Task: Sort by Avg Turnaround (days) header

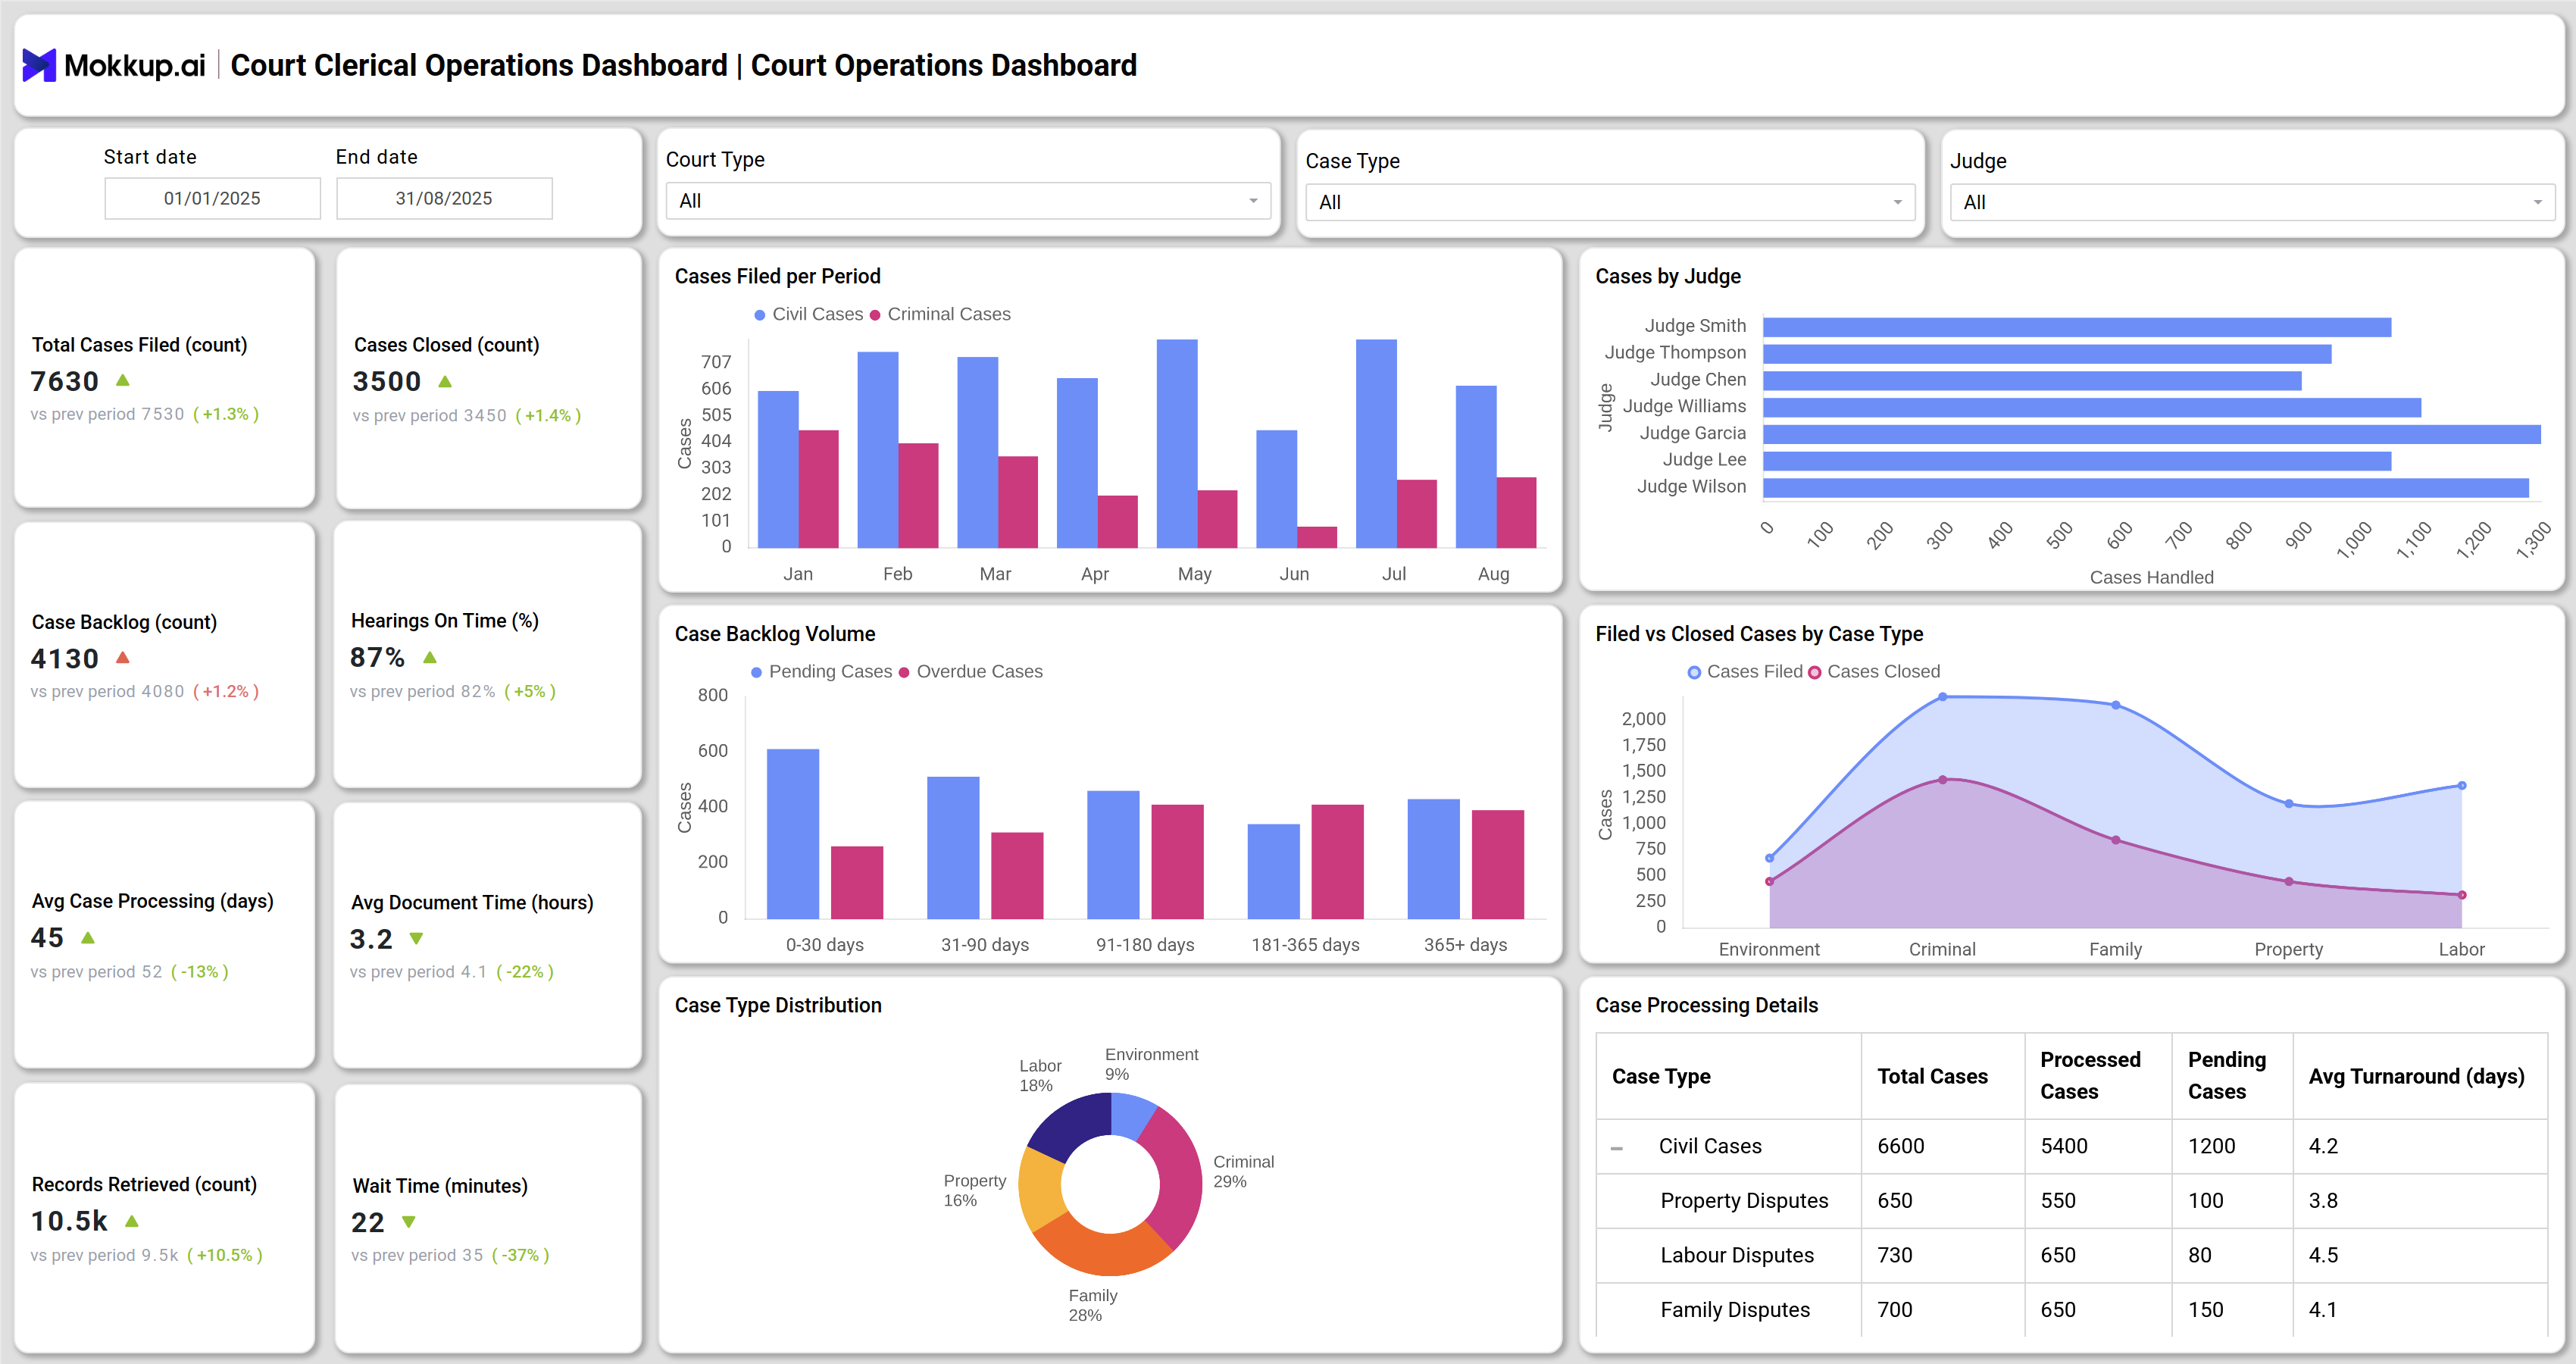Action: point(2416,1077)
